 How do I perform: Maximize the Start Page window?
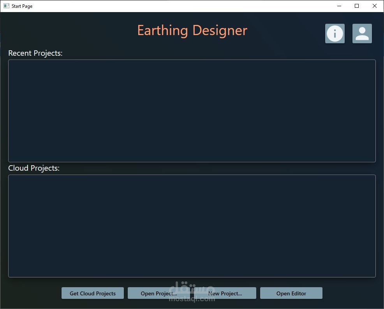coord(357,6)
